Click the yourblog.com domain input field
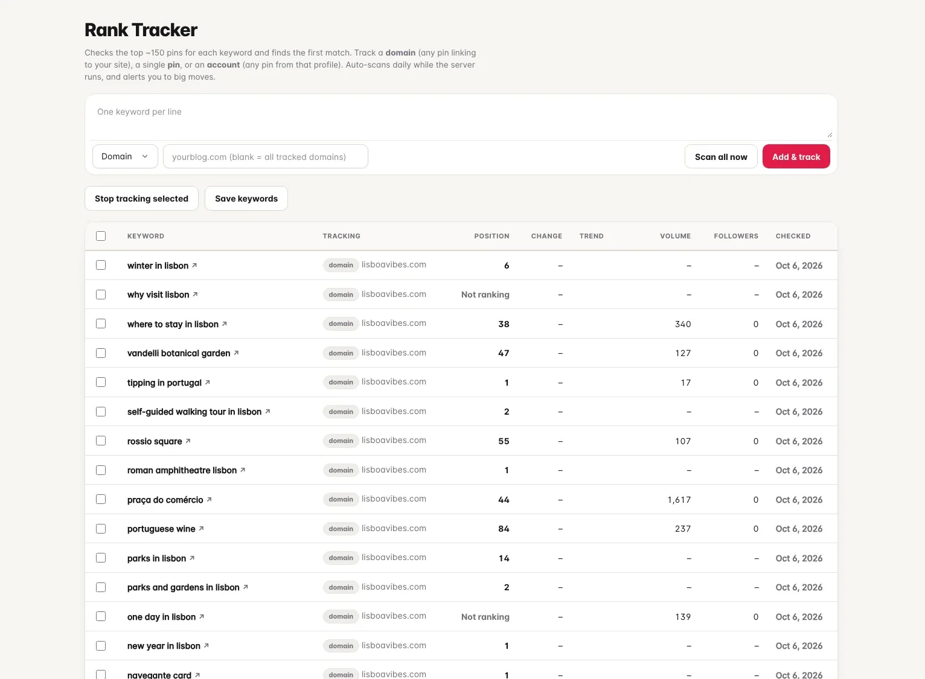 [266, 156]
